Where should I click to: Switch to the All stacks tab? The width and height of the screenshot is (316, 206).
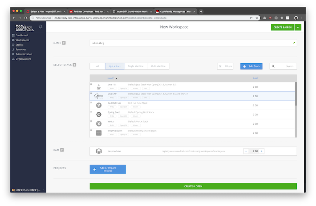[x=98, y=66]
